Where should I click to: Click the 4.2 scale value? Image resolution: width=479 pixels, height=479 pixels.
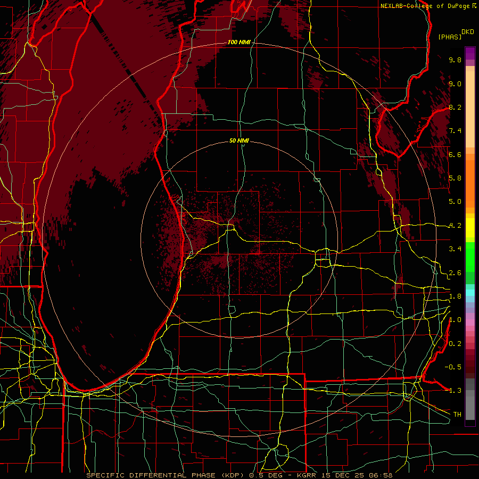455,226
